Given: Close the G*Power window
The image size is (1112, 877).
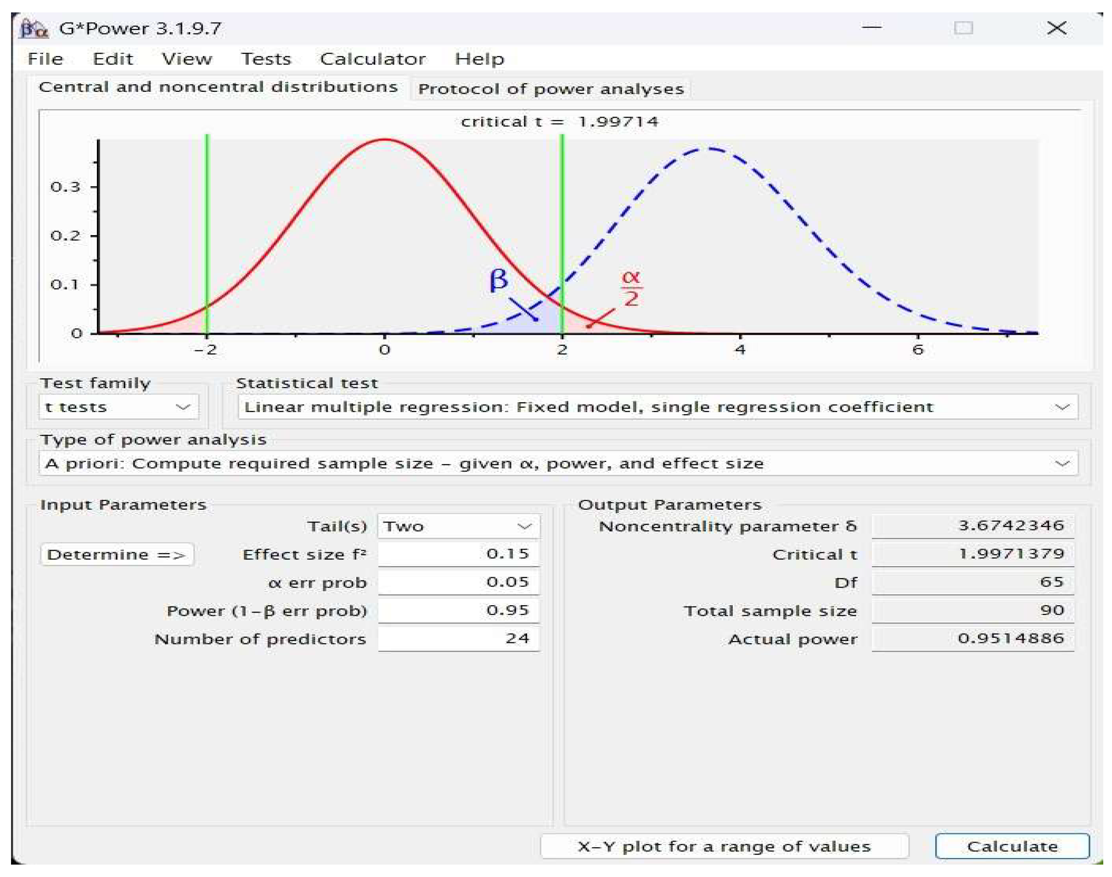Looking at the screenshot, I should click(x=1056, y=28).
